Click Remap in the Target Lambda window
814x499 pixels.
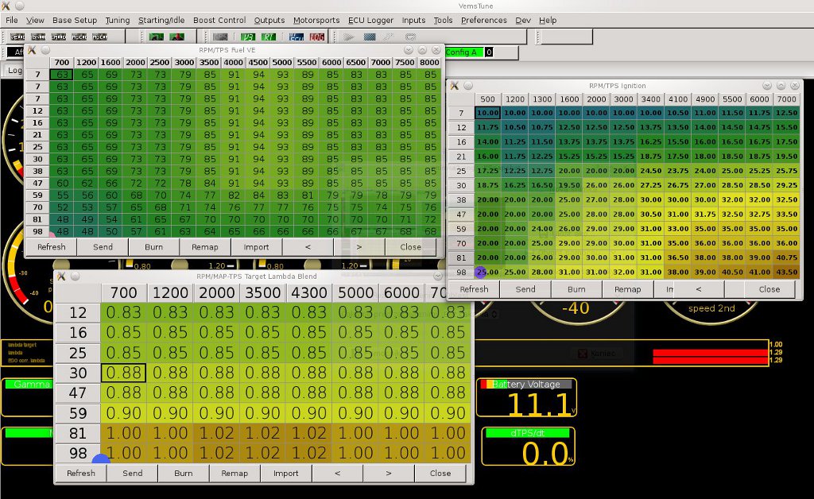click(235, 473)
